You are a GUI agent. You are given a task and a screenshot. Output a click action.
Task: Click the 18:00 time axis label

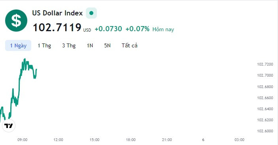click(130, 140)
